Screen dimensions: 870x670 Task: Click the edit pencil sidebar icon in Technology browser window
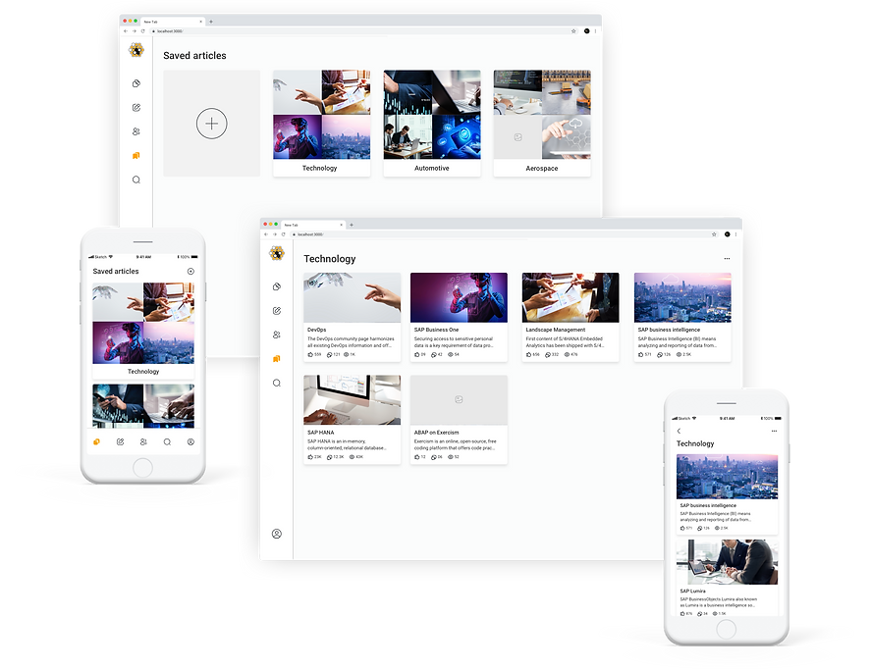[277, 311]
